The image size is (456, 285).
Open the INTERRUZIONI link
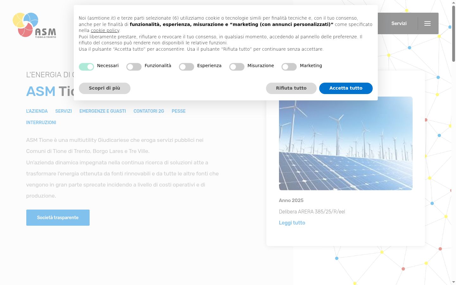(x=41, y=123)
